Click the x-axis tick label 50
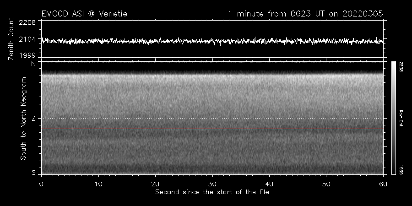Image resolution: width=412 pixels, height=206 pixels. [x=326, y=184]
